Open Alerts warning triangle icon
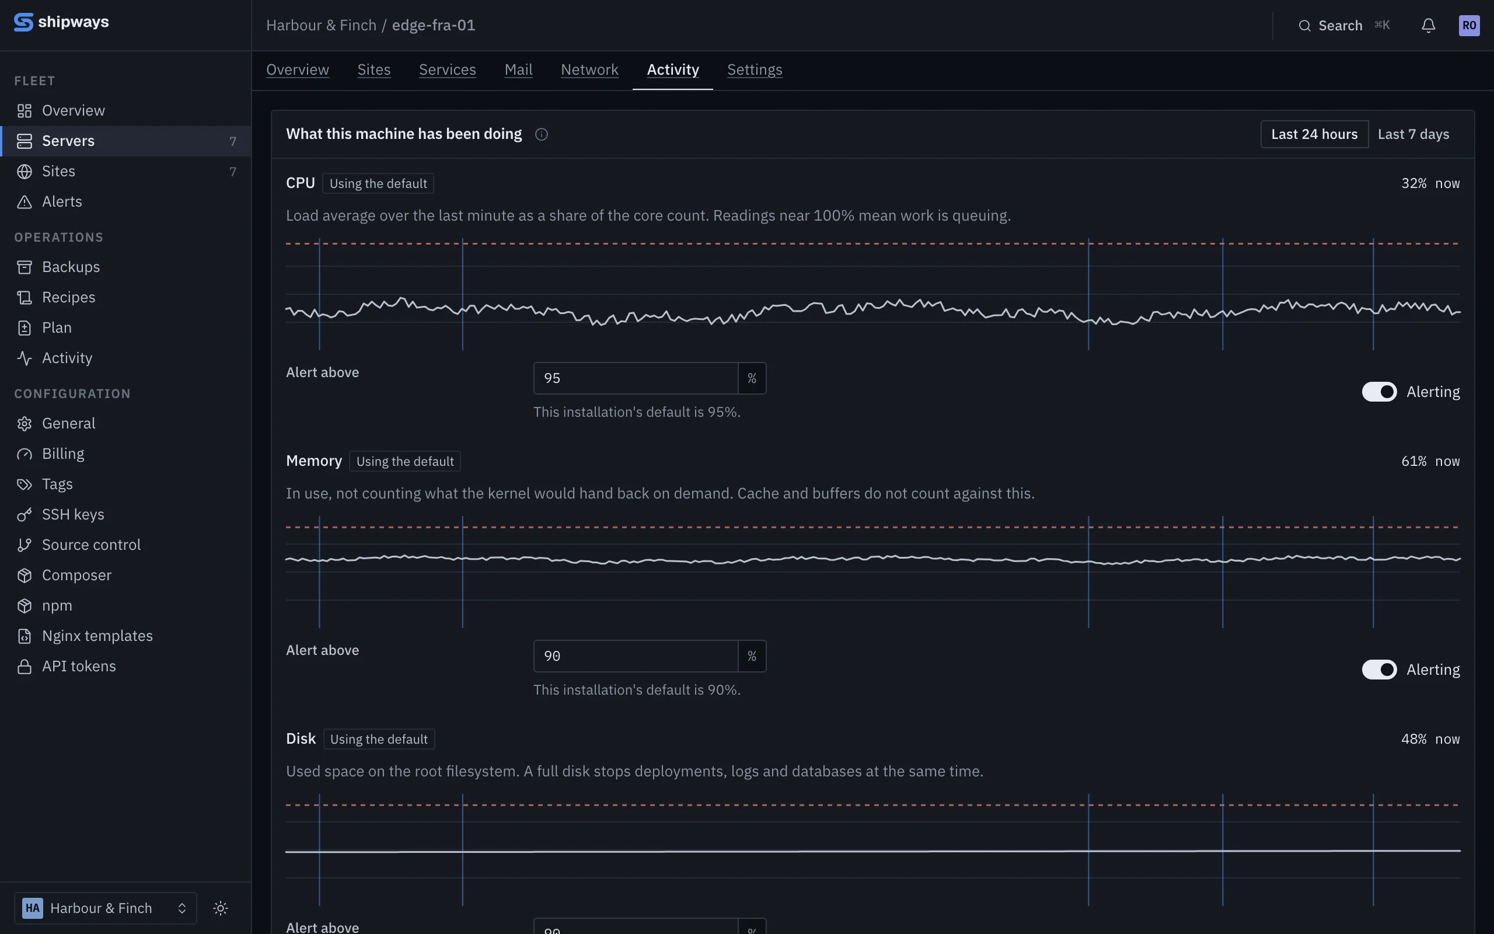The height and width of the screenshot is (934, 1494). pyautogui.click(x=25, y=201)
